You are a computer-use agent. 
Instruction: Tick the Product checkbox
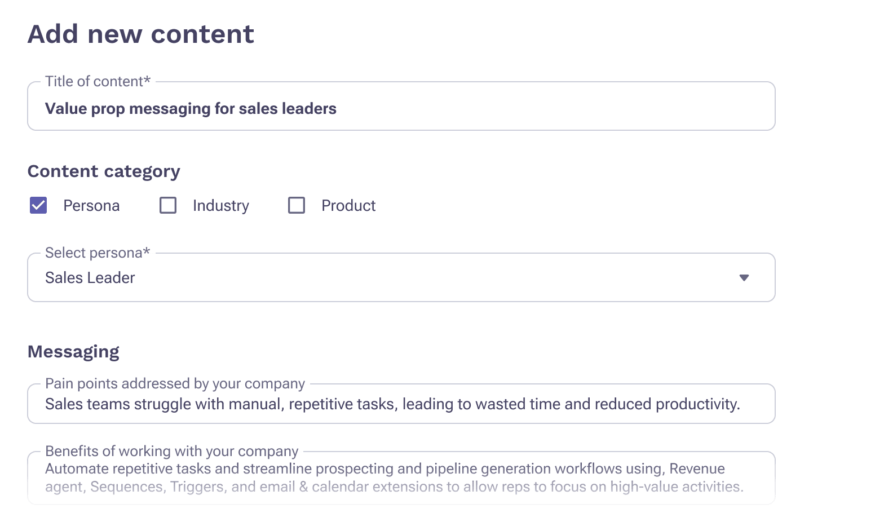tap(297, 205)
